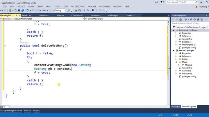209x117 pixels.
Task: Click the Solution Explorer Home icon
Action: click(x=181, y=19)
